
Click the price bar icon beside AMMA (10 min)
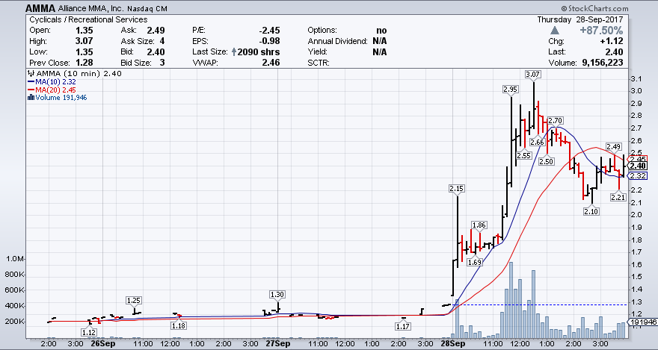click(30, 73)
